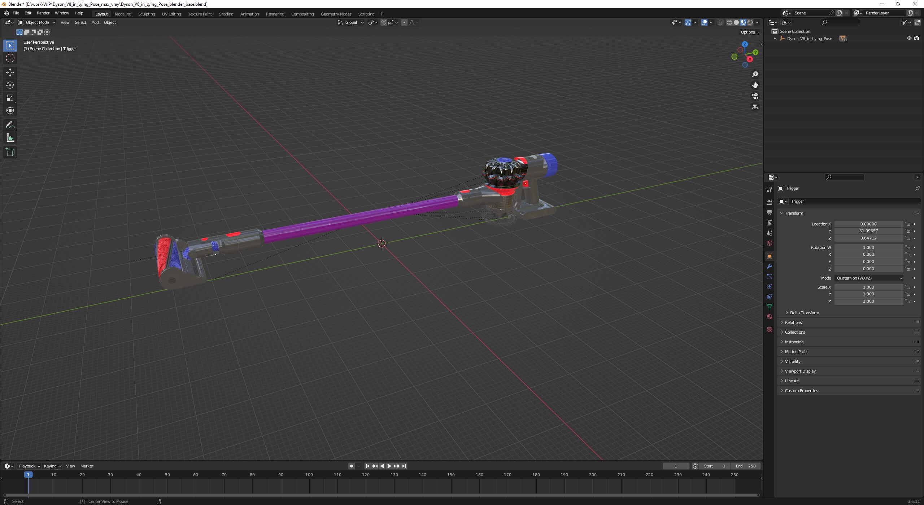Switch to Rendered viewport shading
The image size is (924, 505).
point(750,22)
